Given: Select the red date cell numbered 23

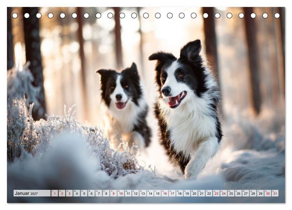Looking at the screenshot, I should click(216, 193).
